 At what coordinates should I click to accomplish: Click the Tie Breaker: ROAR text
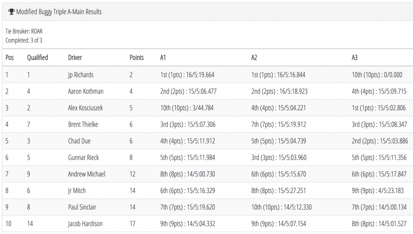point(24,31)
